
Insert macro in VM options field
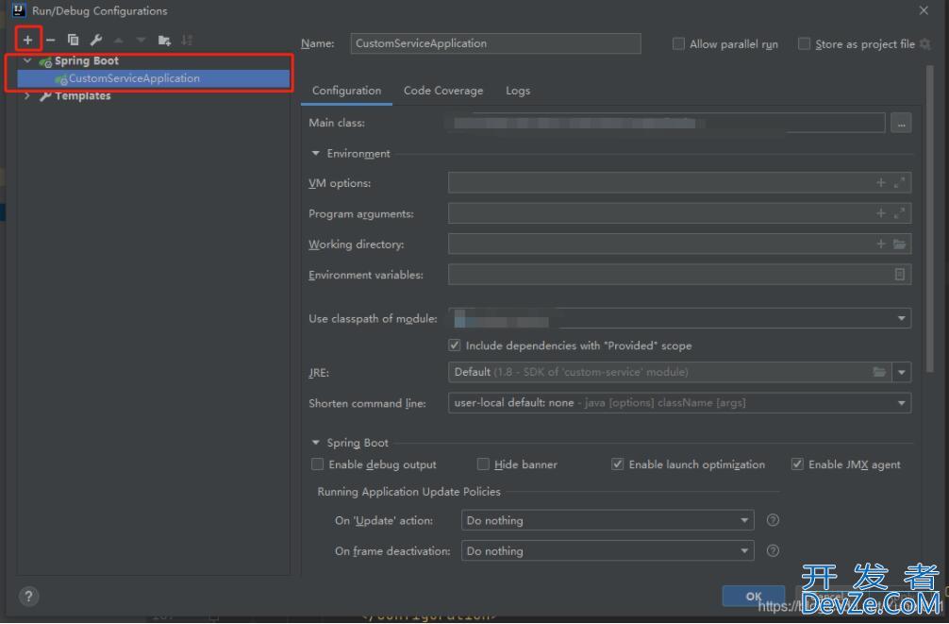[881, 182]
